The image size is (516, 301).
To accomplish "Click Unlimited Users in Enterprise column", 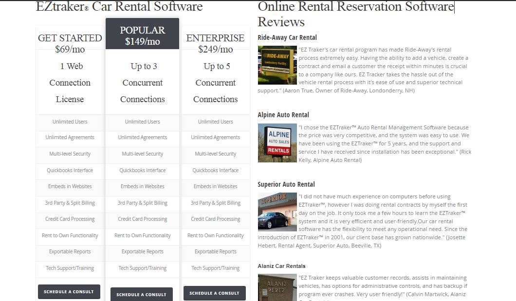I will (x=216, y=122).
